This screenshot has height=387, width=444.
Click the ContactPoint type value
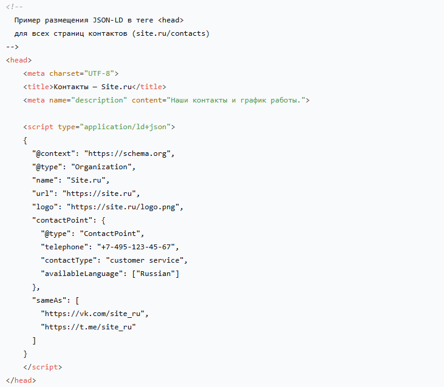point(110,234)
